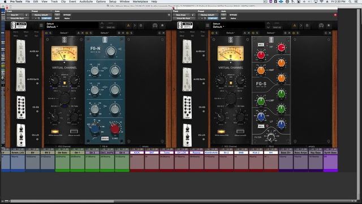The width and height of the screenshot is (362, 204).
Task: Click the Filter knob on FG-S
Action: pos(271,137)
